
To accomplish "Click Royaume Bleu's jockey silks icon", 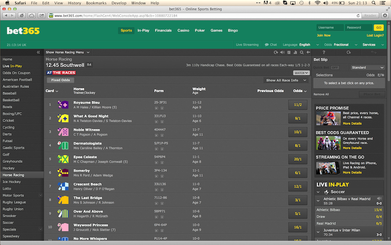I will 63,104.
